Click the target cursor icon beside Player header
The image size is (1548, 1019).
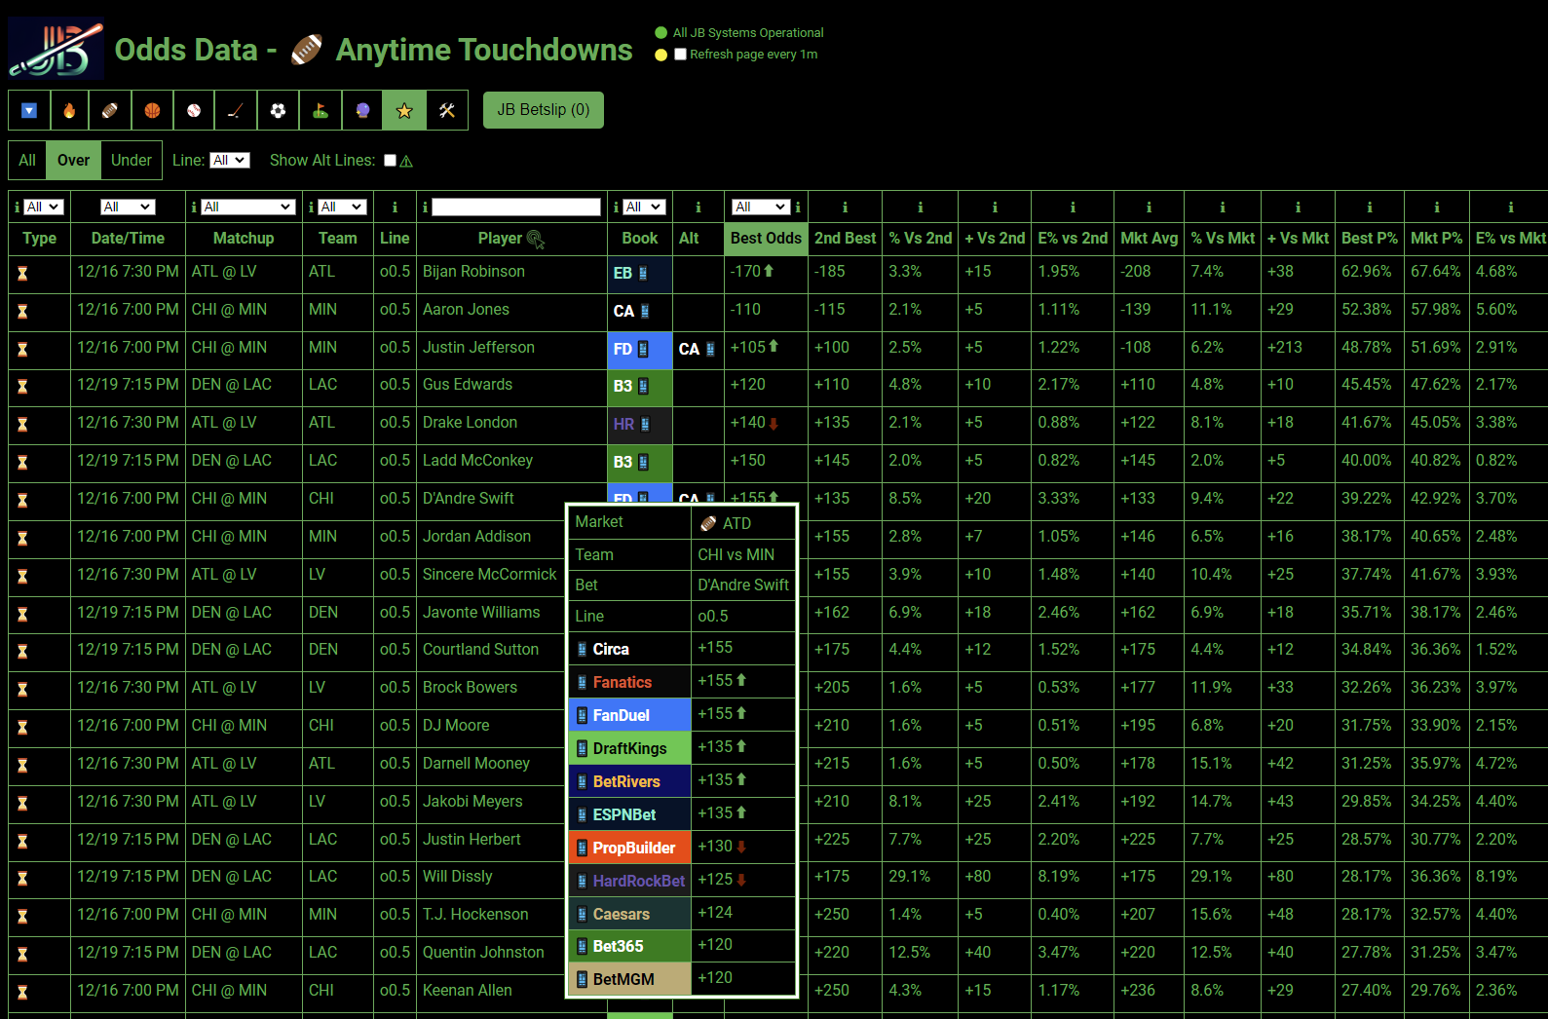pos(536,239)
